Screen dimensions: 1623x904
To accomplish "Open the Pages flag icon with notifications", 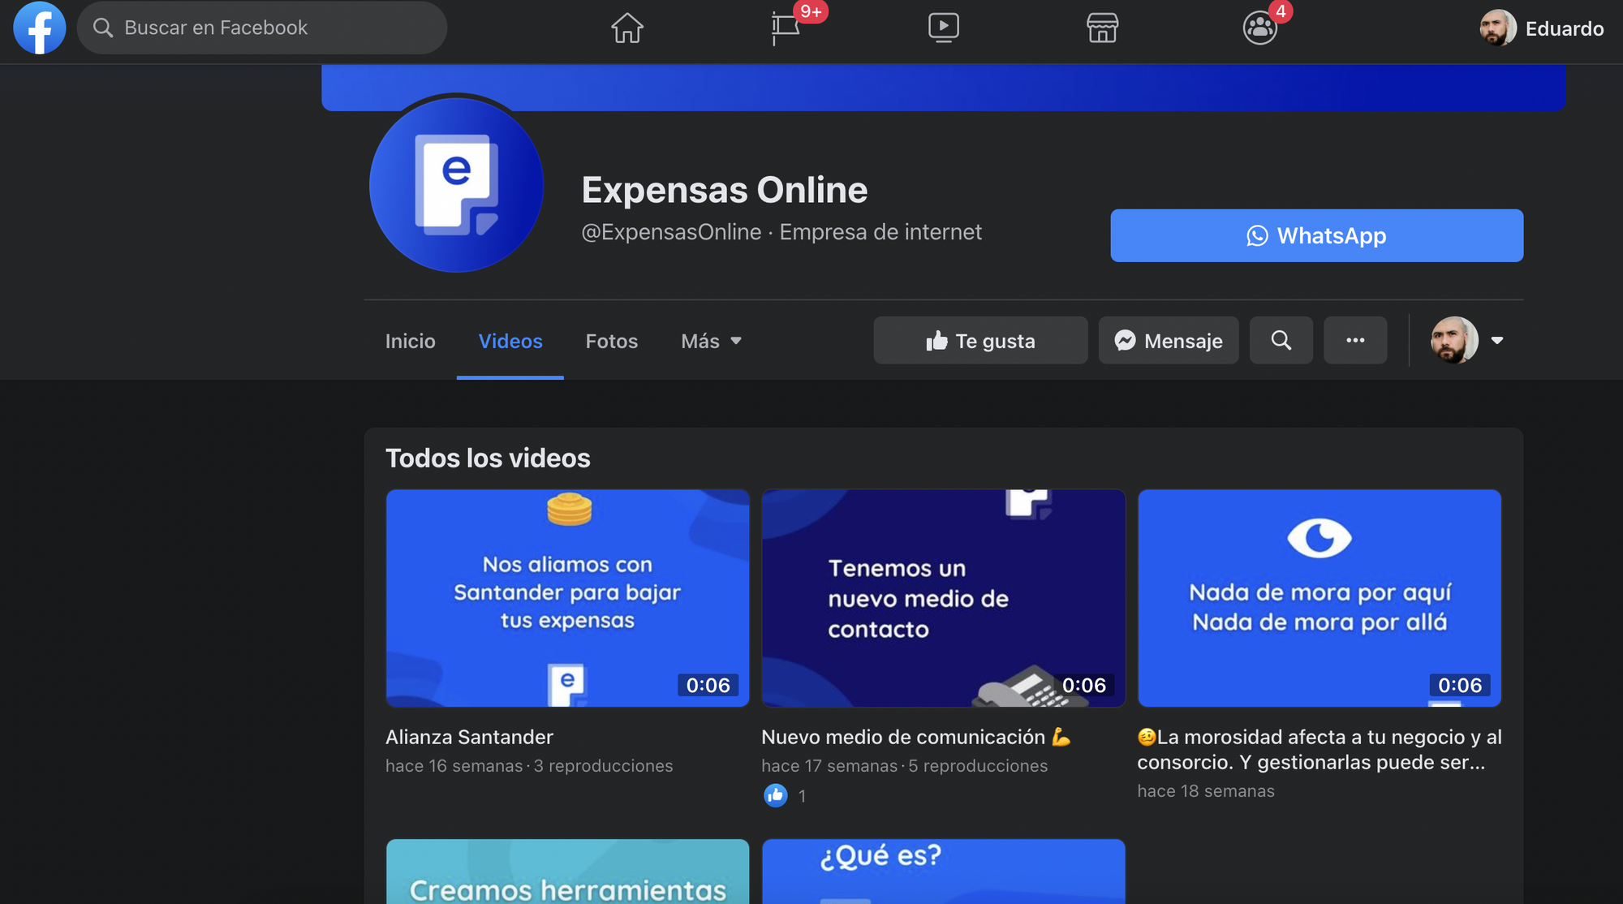I will tap(786, 28).
